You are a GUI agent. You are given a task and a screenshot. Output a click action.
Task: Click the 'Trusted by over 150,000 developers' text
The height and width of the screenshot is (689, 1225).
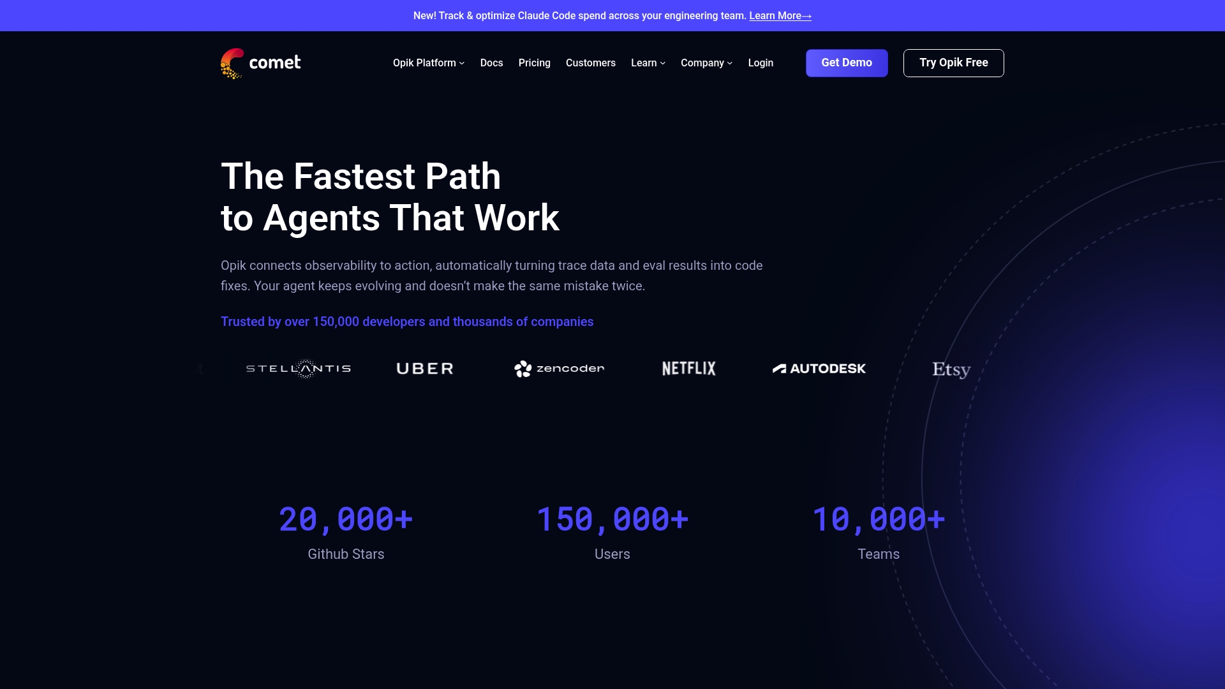coord(407,322)
